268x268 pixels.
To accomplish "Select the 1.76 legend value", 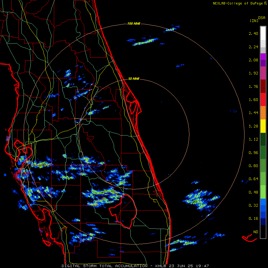I will pos(253,86).
